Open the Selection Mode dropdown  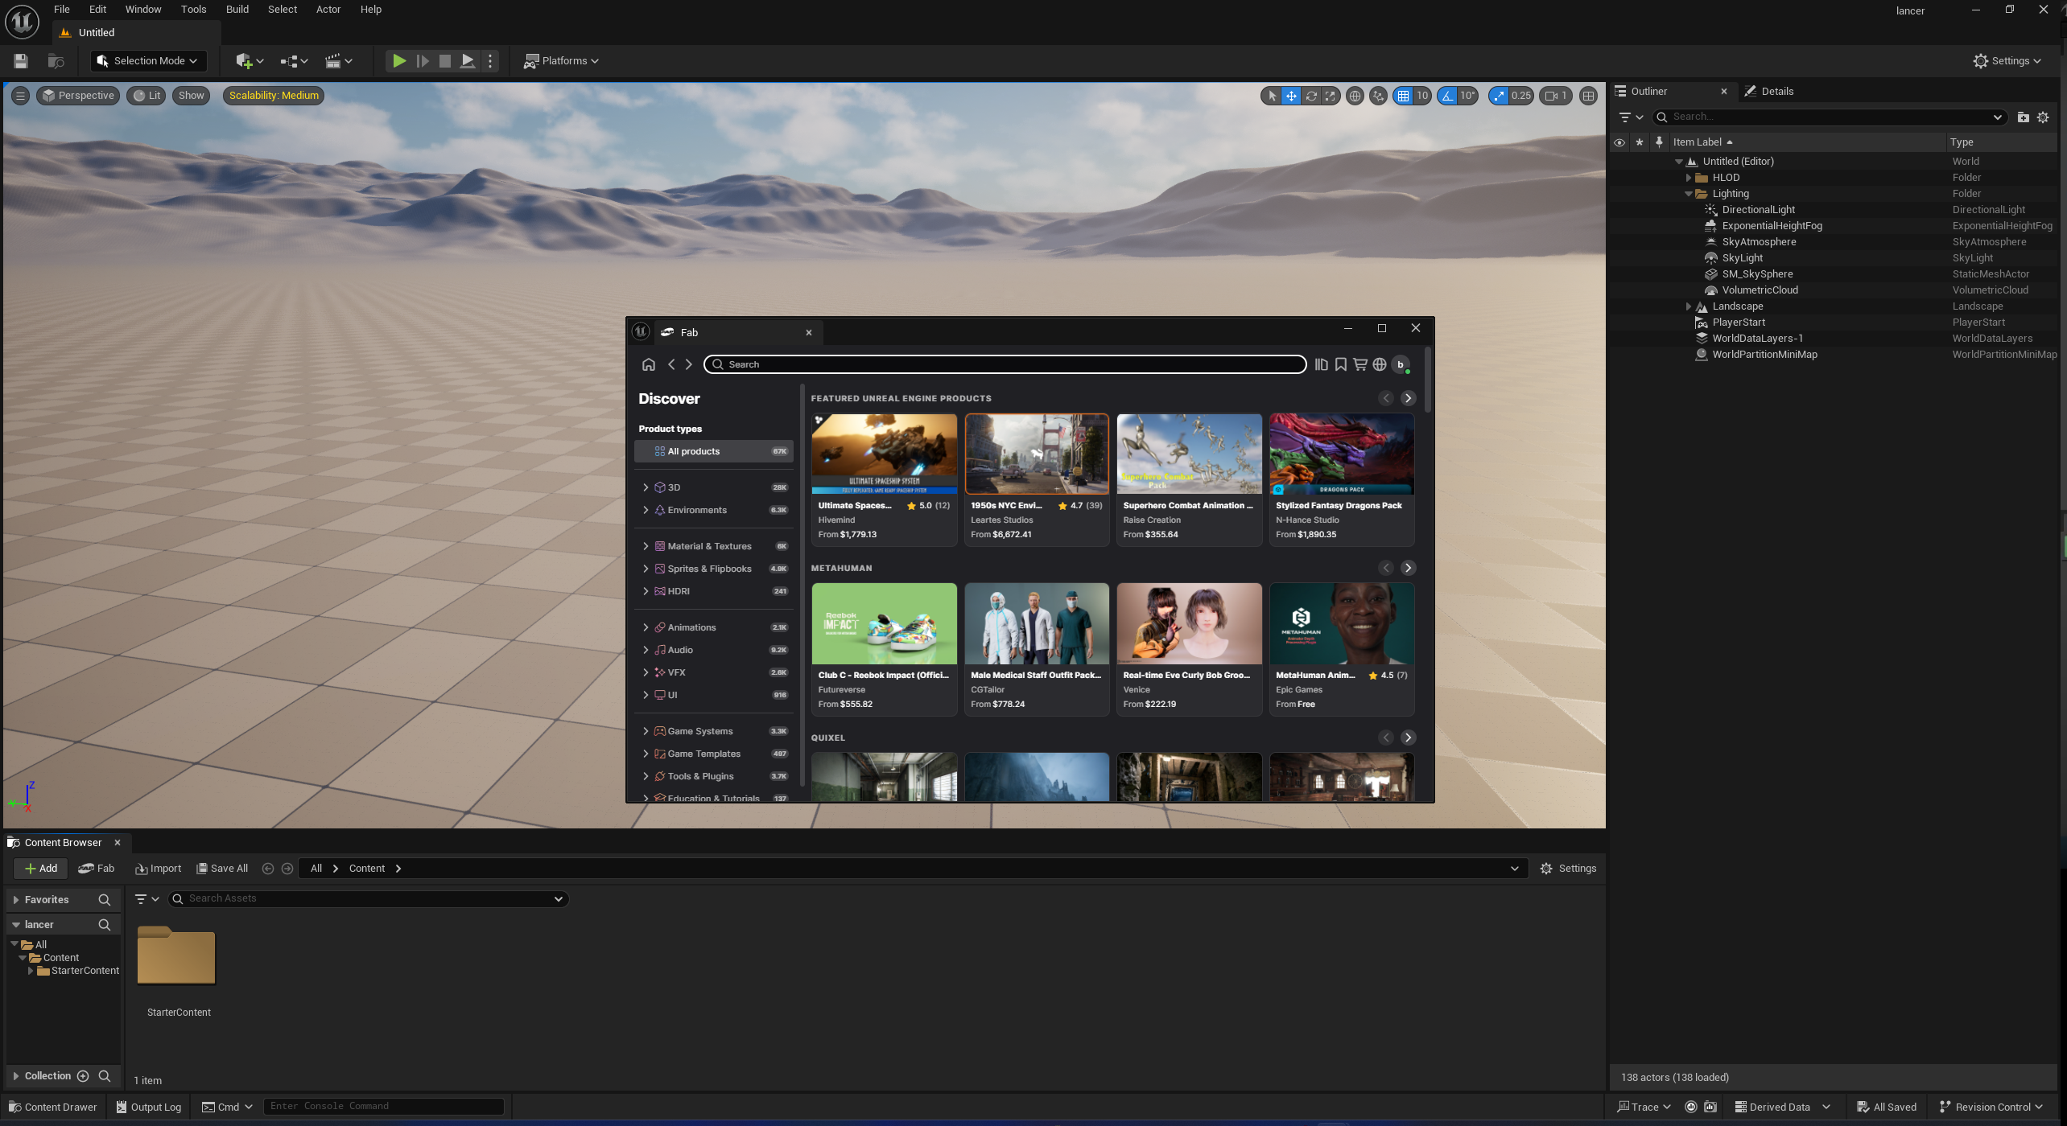click(147, 61)
